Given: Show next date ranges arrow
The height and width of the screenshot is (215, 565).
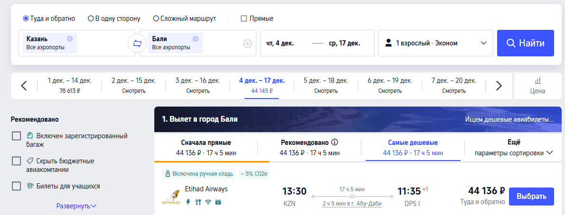Looking at the screenshot, I should tap(499, 86).
